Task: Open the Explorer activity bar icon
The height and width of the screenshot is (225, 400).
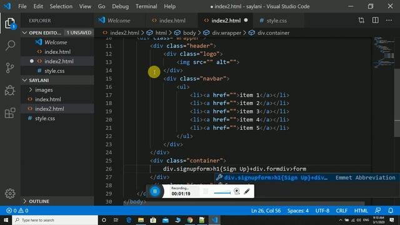Action: click(x=10, y=24)
